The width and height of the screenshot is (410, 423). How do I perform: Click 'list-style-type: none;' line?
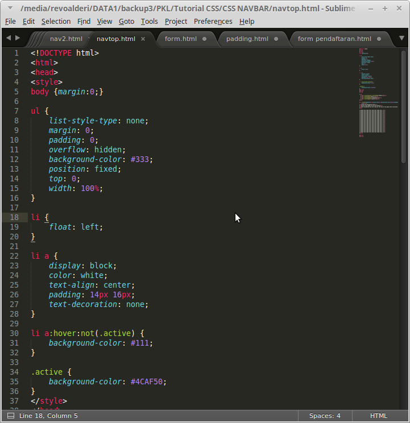tap(98, 121)
